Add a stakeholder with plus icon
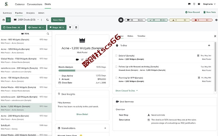The width and height of the screenshot is (218, 136). tap(105, 128)
